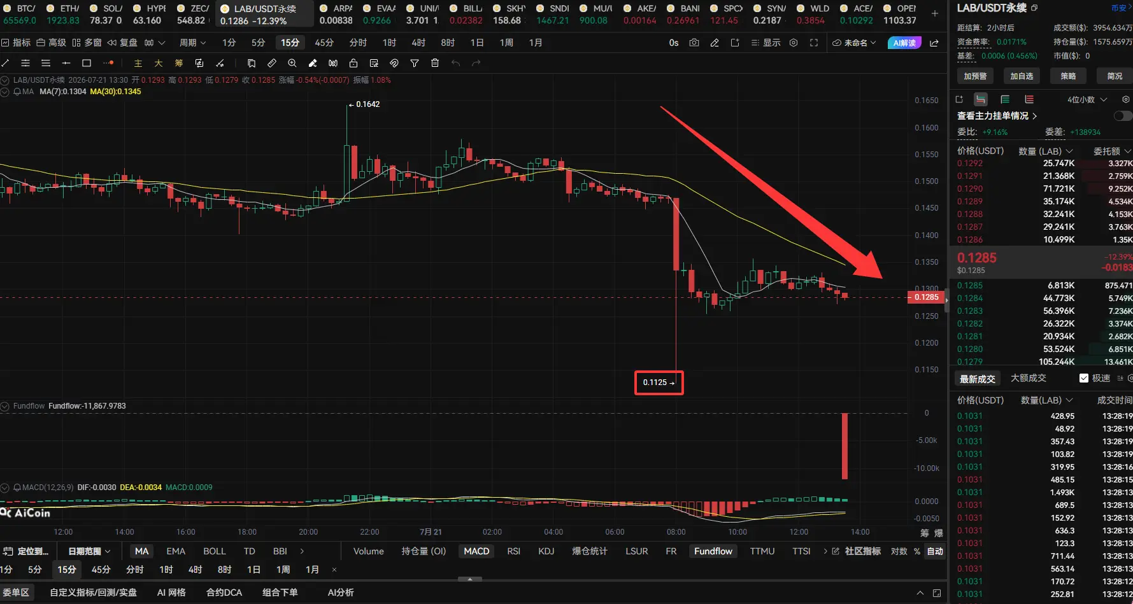Click the 大 large-order indicator icon
This screenshot has height=604, width=1133.
tap(159, 63)
